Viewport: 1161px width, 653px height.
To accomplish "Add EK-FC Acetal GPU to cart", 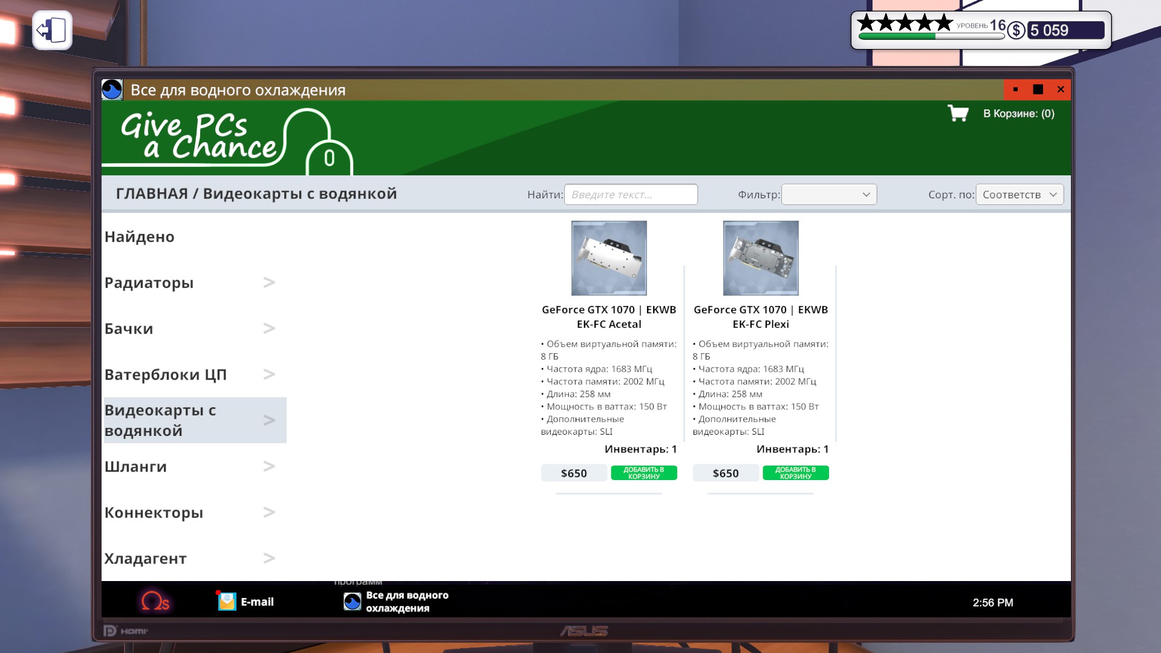I will click(643, 473).
